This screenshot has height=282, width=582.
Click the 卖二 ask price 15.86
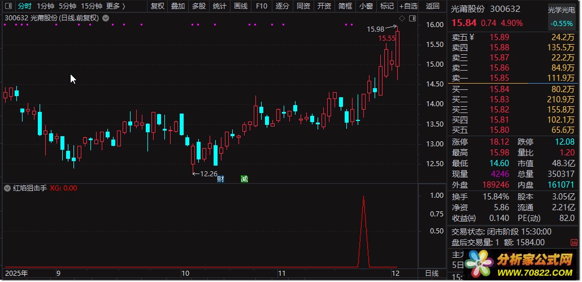pyautogui.click(x=500, y=68)
